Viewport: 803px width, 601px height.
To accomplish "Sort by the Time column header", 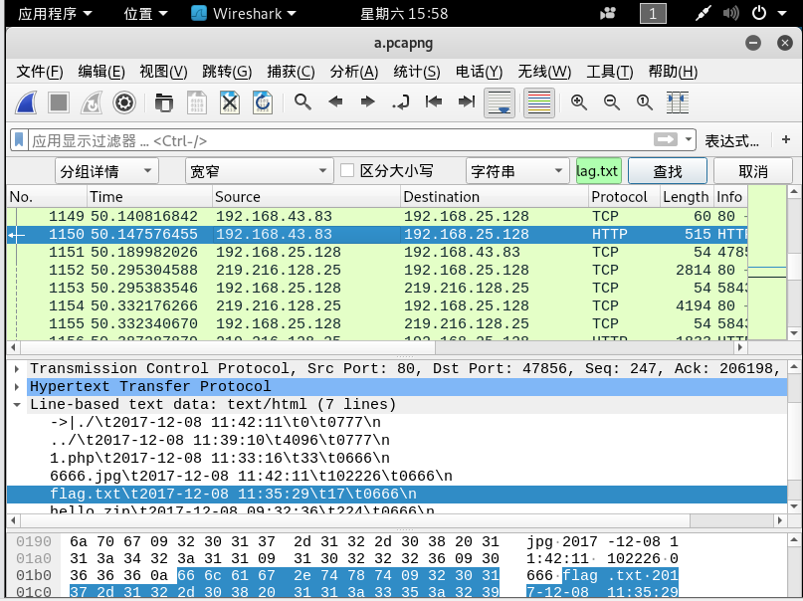I will click(149, 197).
